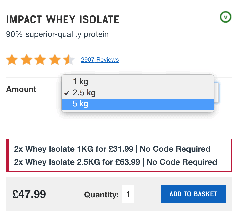This screenshot has width=237, height=217.
Task: Choose the checked 2.5 kg option
Action: [84, 93]
